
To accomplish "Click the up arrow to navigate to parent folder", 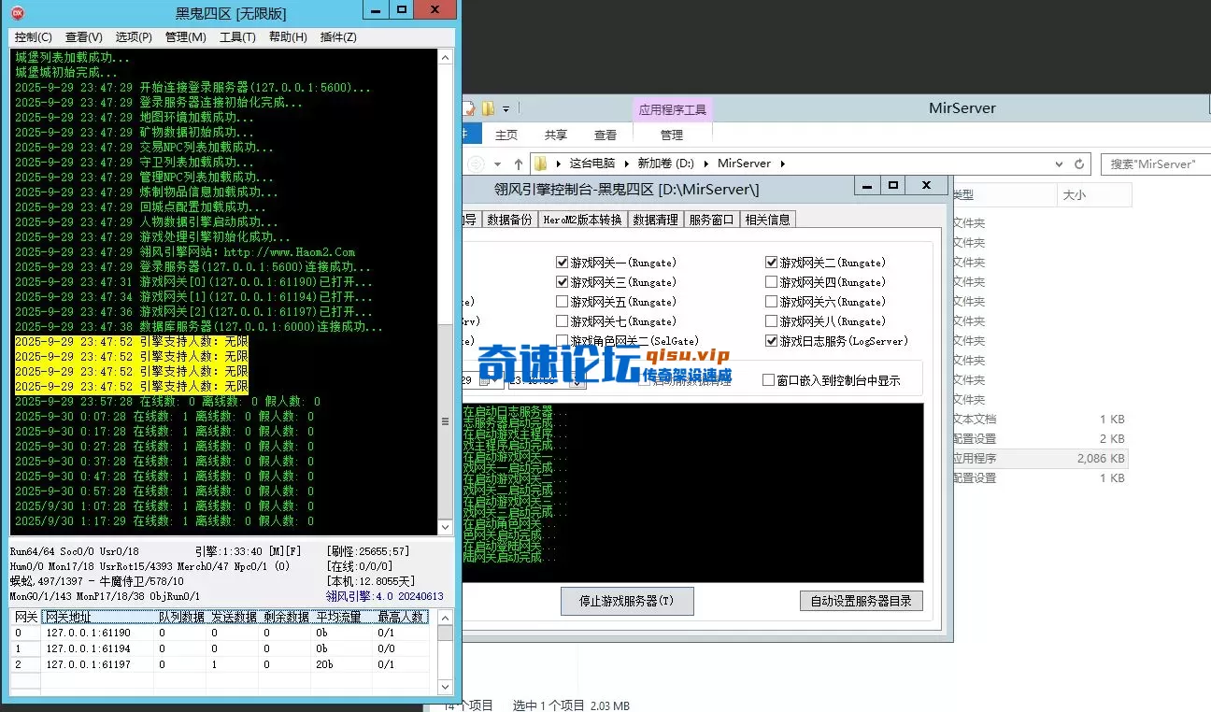I will [519, 164].
